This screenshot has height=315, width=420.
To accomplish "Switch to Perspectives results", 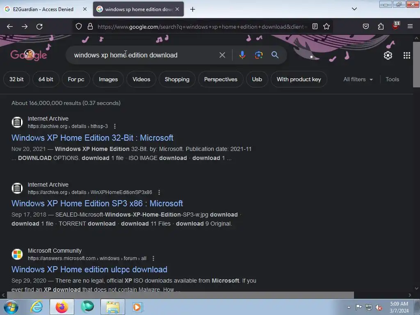I will pyautogui.click(x=221, y=79).
